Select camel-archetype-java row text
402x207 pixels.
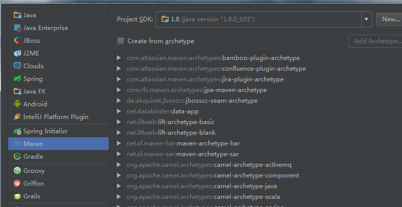coord(202,186)
